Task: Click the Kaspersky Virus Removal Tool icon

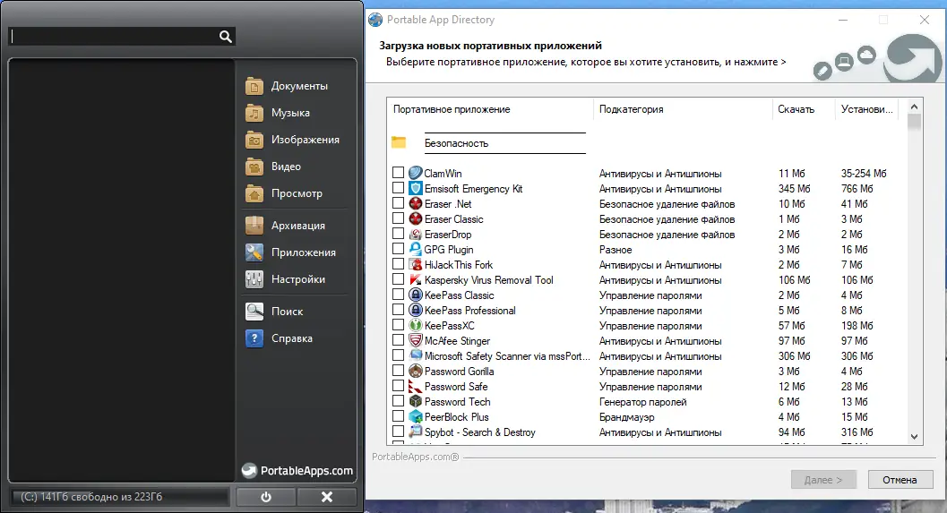Action: (x=416, y=279)
